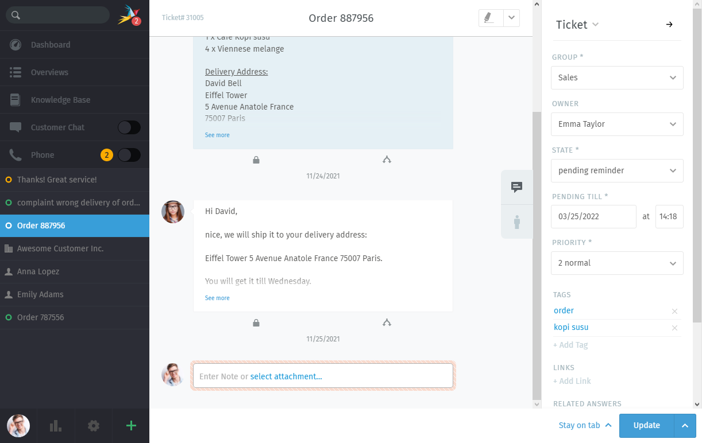The image size is (702, 443).
Task: Click 'select attachment...' link
Action: click(286, 376)
